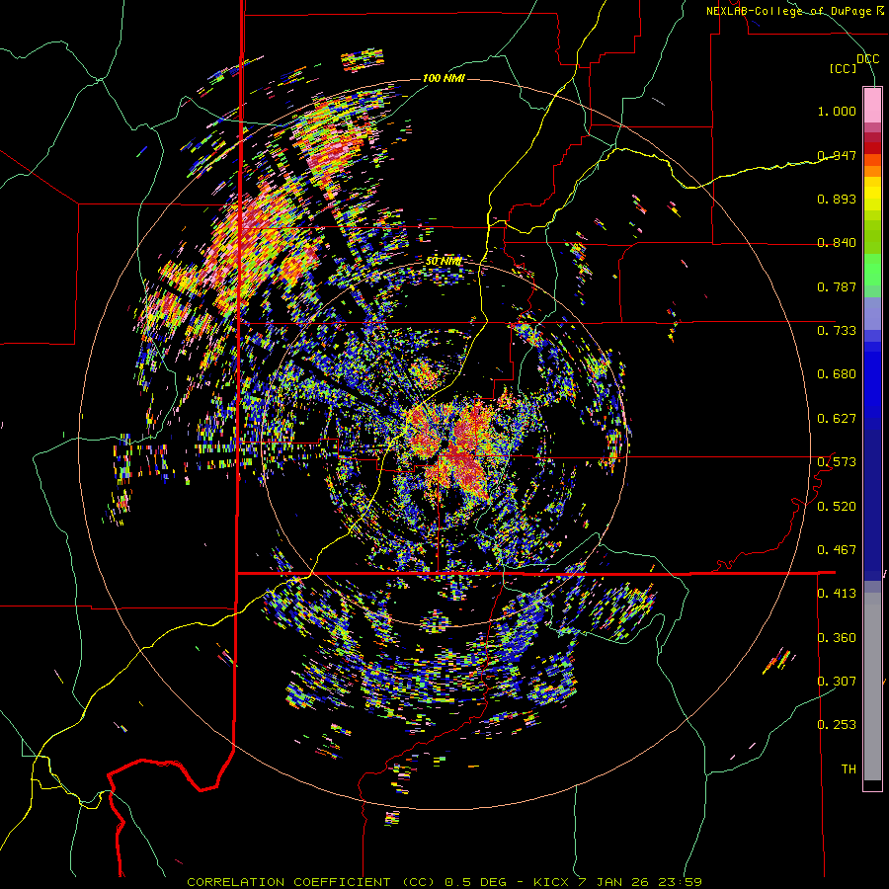The image size is (889, 889).
Task: Click the 0.947 legend value
Action: [837, 155]
